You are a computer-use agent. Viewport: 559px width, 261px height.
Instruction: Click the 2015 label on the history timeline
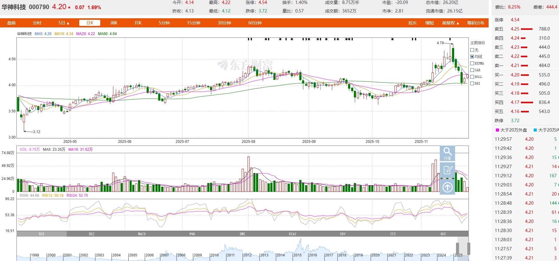point(297,255)
